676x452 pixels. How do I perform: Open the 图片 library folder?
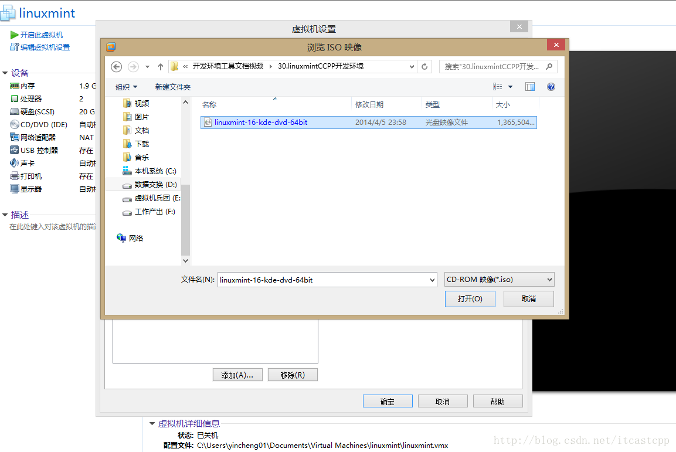pyautogui.click(x=136, y=117)
